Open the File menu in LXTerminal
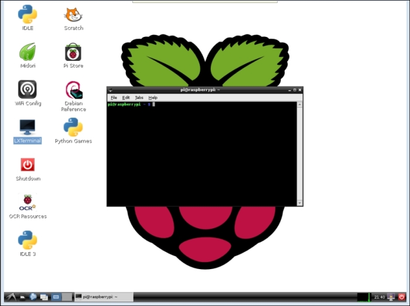Screen dimensions: 410x306 (114, 98)
